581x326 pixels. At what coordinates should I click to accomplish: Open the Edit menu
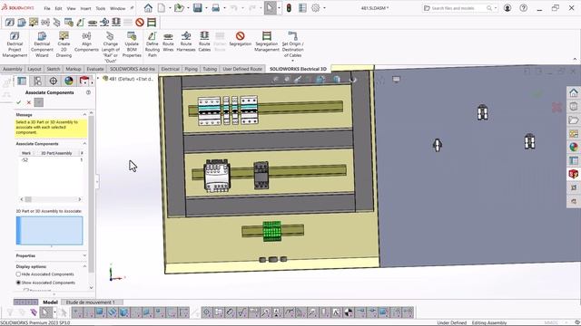58,8
